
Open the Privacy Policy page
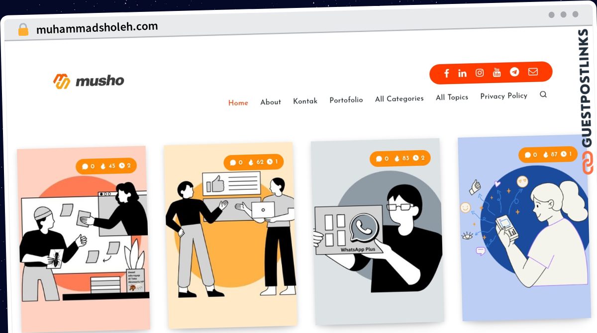[503, 96]
